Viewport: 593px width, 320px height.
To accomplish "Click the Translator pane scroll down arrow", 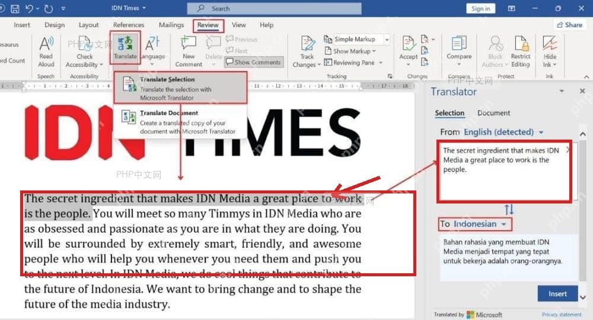I will click(583, 298).
